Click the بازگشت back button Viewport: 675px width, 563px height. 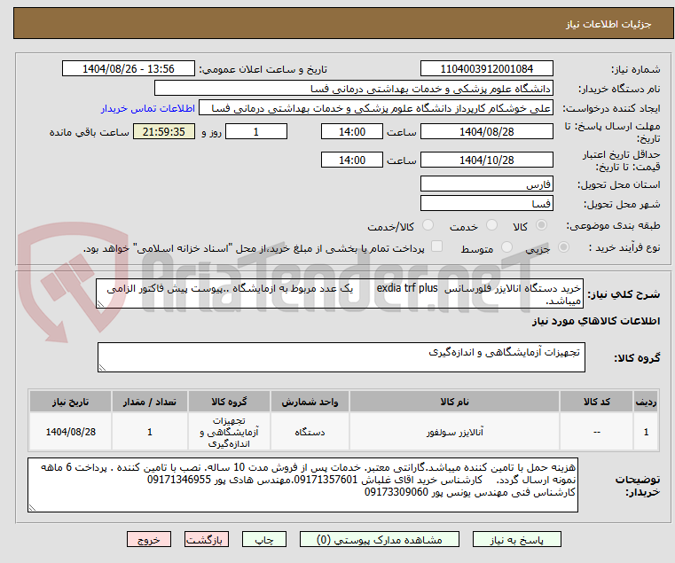(x=207, y=539)
